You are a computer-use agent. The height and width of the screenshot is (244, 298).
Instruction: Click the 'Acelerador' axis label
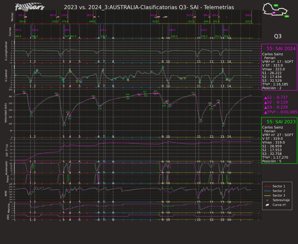6,168
